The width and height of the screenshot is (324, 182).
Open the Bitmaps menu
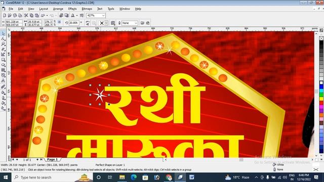[87, 9]
